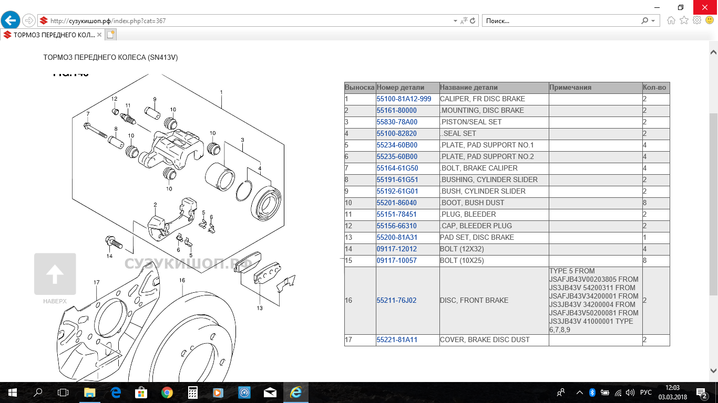
Task: Click the search magnifier icon in search box
Action: click(645, 21)
